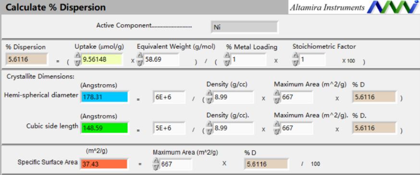Click the Altamira Instruments logo
This screenshot has height=175, width=420.
354,7
